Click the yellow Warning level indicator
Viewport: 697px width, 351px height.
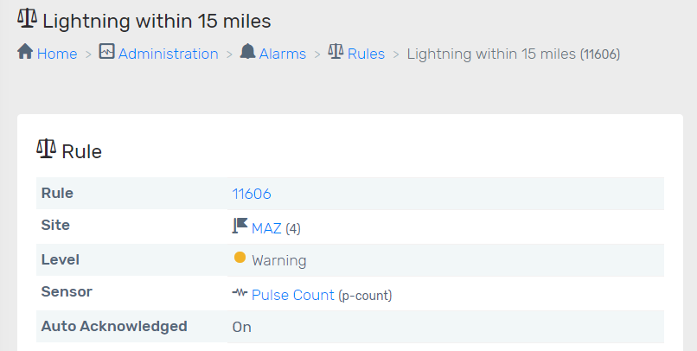tap(240, 258)
